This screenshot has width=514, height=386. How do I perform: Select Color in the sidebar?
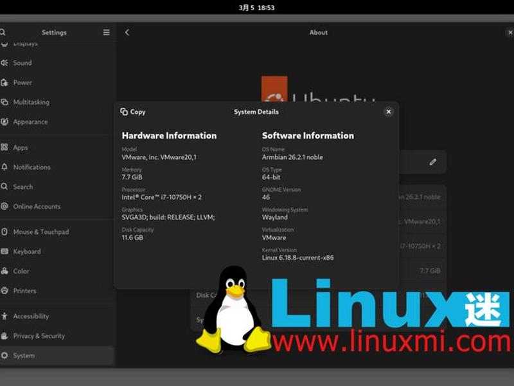[57, 271]
